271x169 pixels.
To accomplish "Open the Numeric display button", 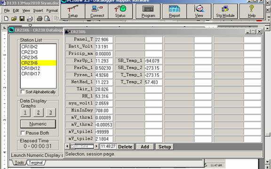I will (x=38, y=124).
